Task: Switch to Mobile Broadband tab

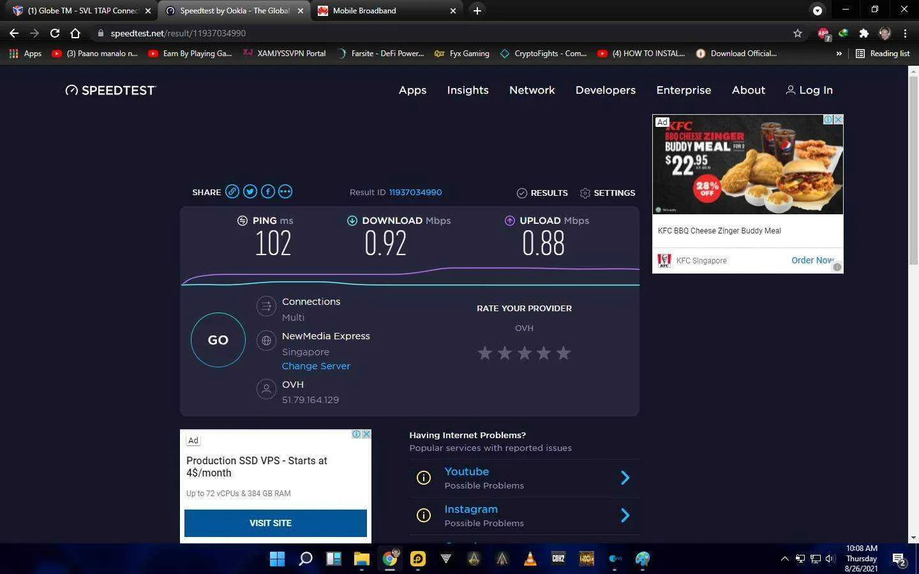Action: 387,10
